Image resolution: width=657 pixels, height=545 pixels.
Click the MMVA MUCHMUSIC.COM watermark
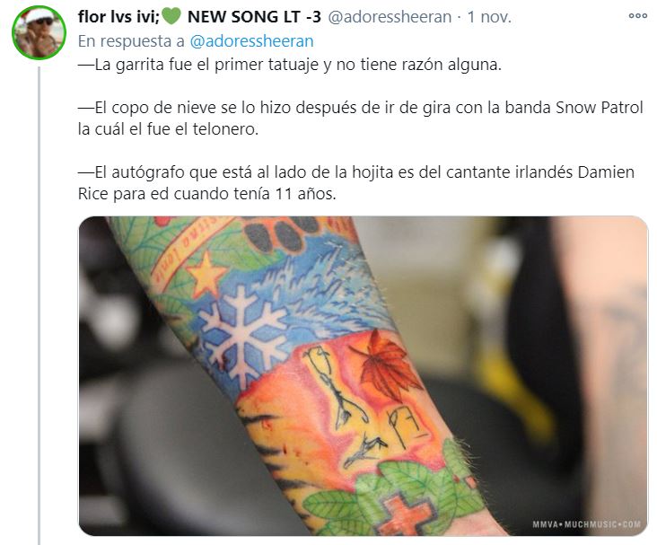[586, 524]
